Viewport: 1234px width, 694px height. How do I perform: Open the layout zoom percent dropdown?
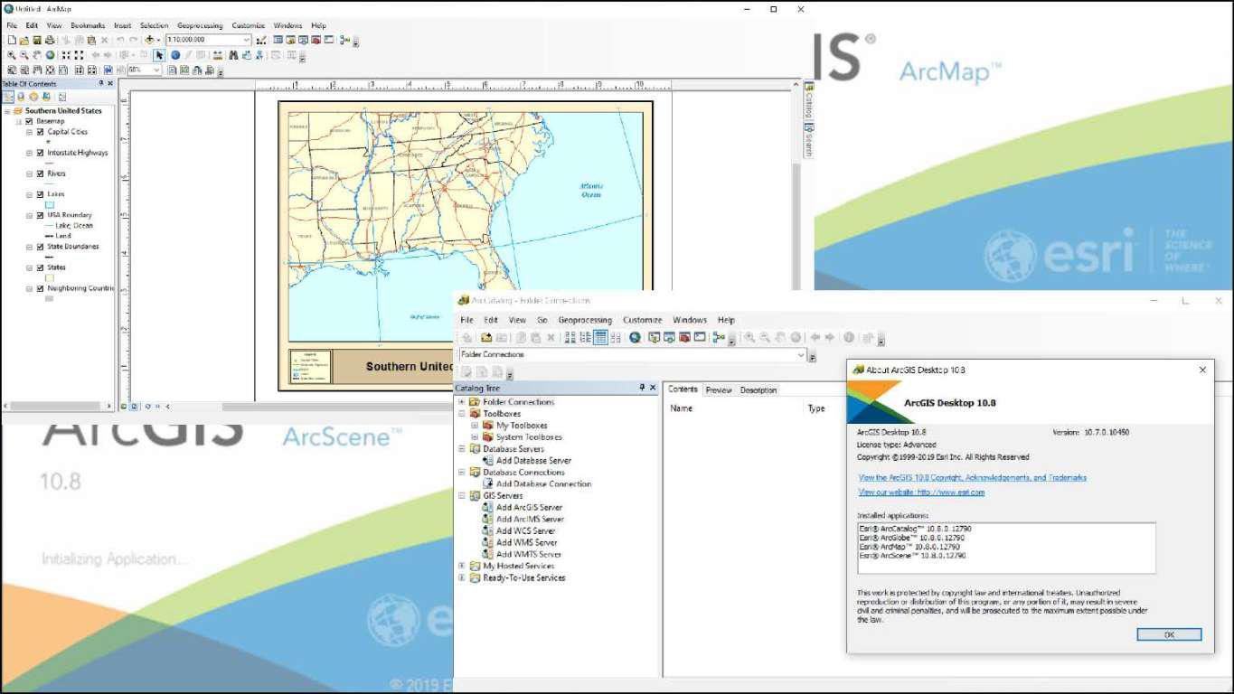(x=156, y=70)
